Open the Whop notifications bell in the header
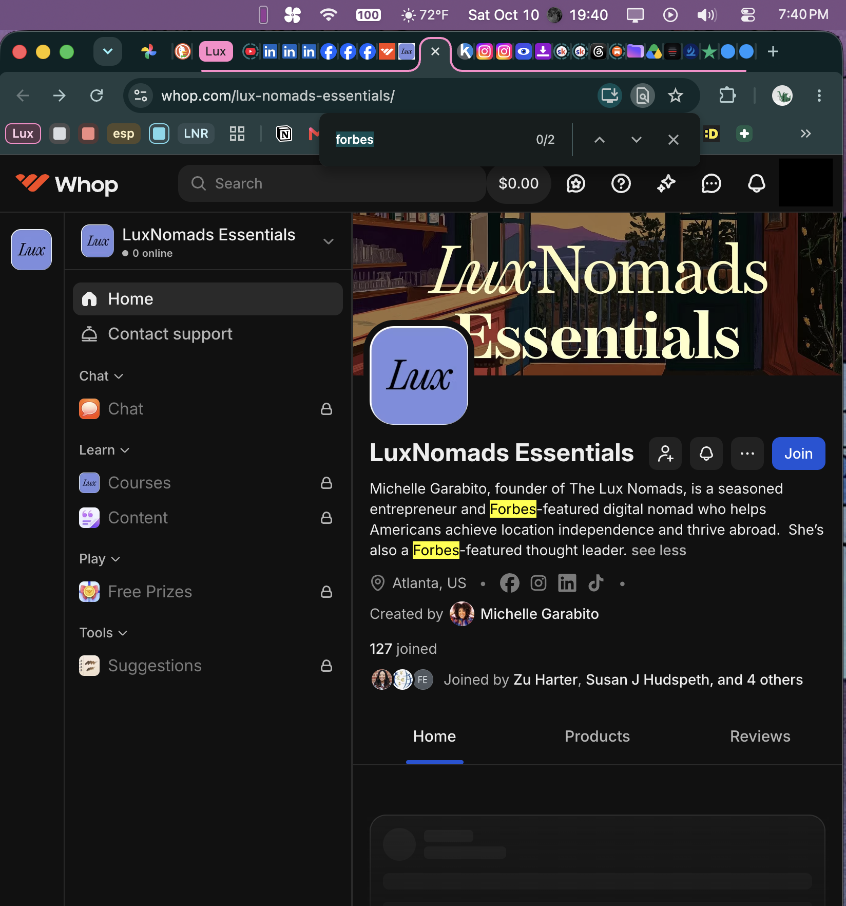Image resolution: width=846 pixels, height=906 pixels. [756, 183]
